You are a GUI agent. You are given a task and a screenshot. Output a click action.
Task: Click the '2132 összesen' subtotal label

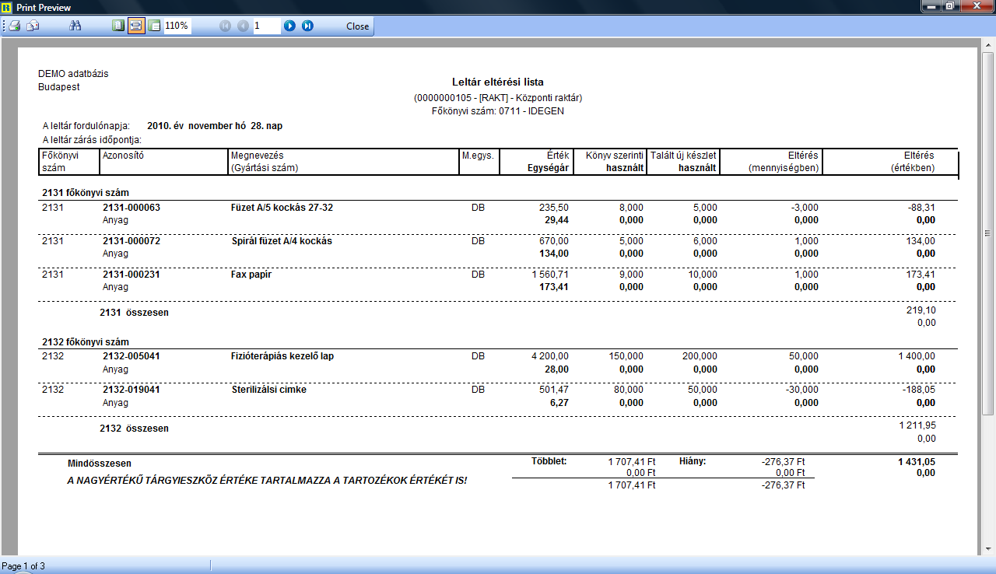tap(134, 429)
